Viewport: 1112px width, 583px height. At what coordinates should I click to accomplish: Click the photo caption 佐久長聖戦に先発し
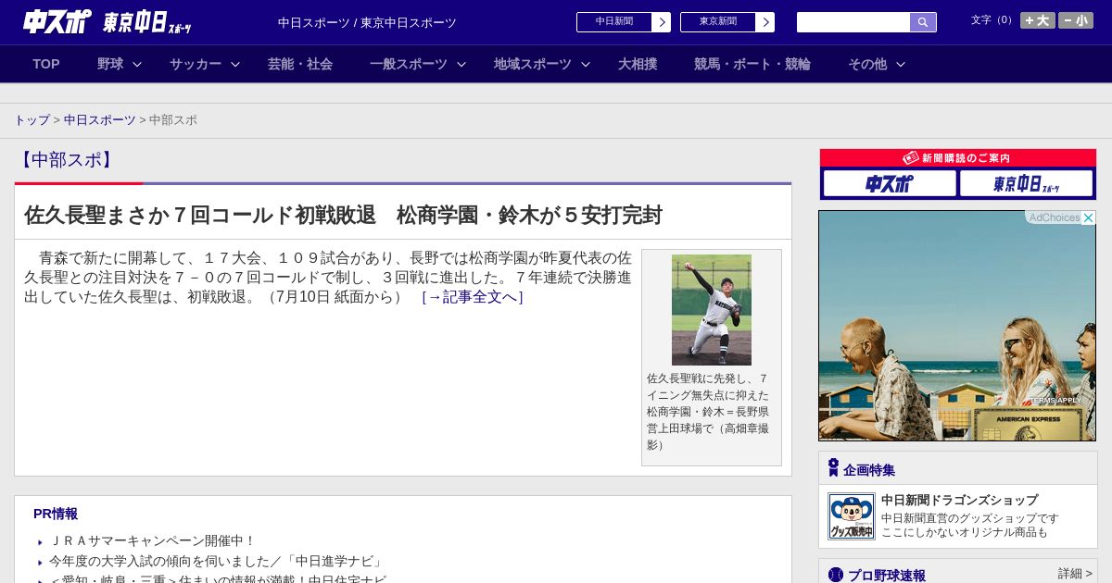tap(709, 412)
